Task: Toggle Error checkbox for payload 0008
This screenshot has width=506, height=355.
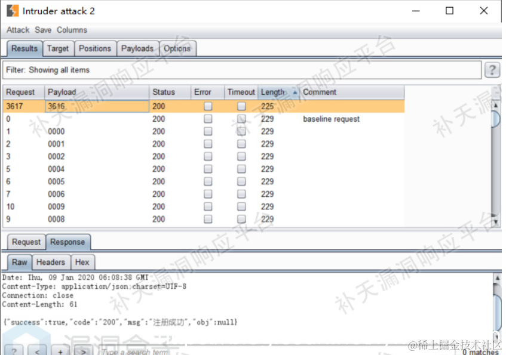Action: [x=208, y=219]
